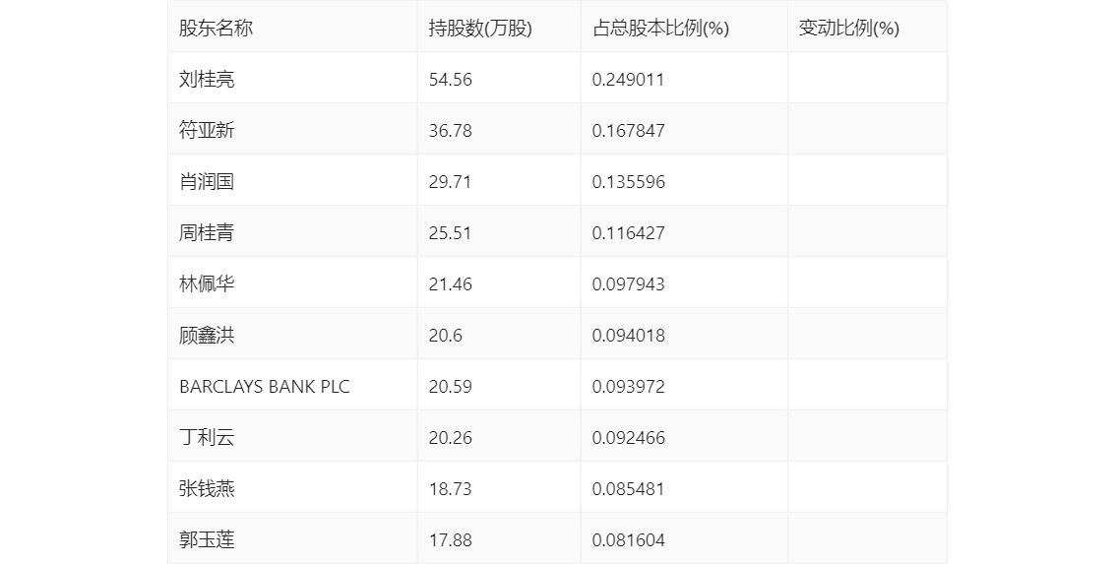The width and height of the screenshot is (1116, 564).
Task: Click the holdings value 36.78
Action: tap(451, 130)
